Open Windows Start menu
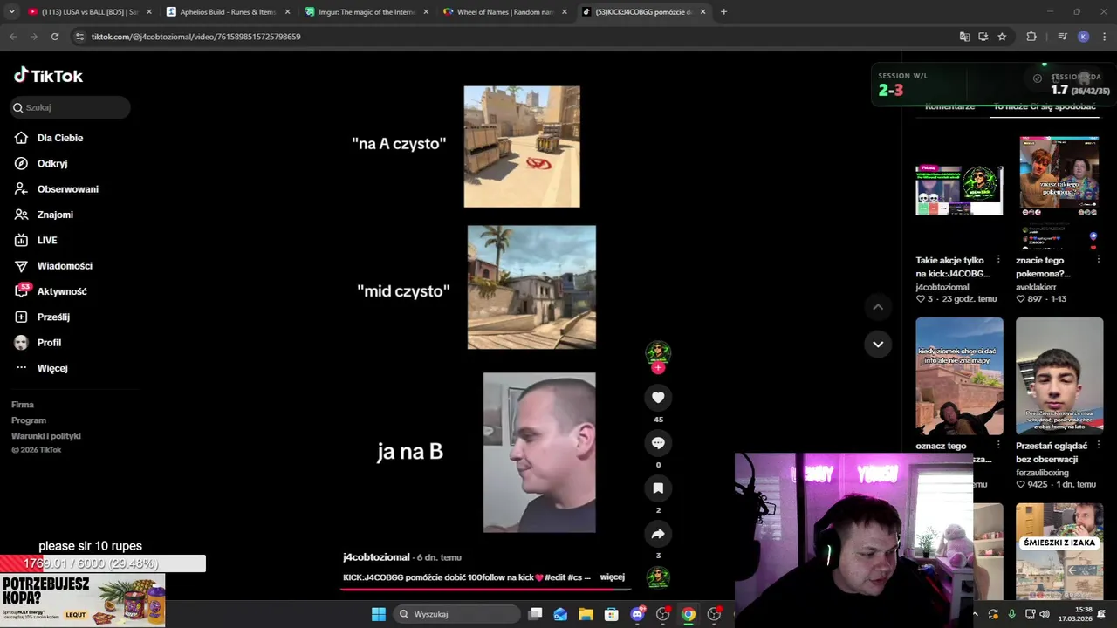The image size is (1117, 628). click(x=379, y=614)
